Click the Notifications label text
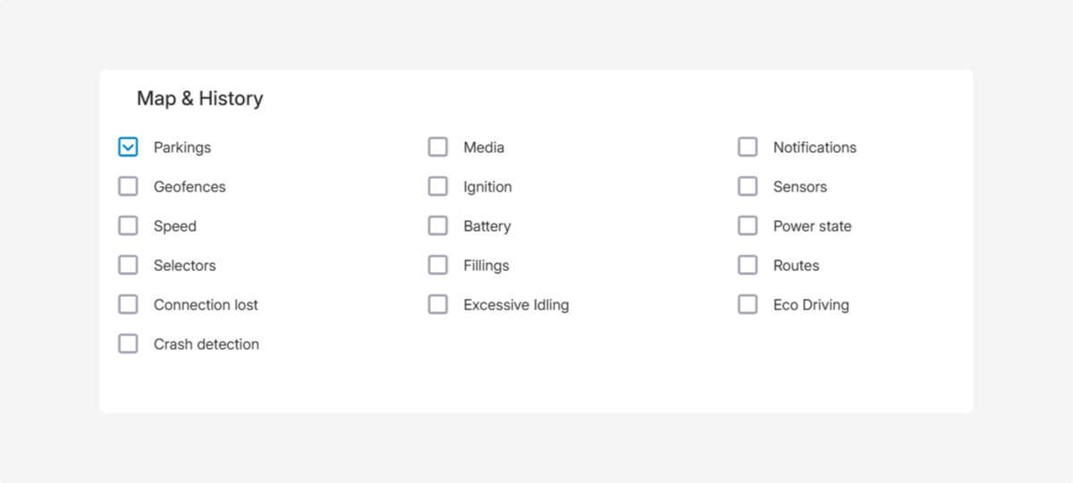This screenshot has height=483, width=1073. tap(815, 148)
